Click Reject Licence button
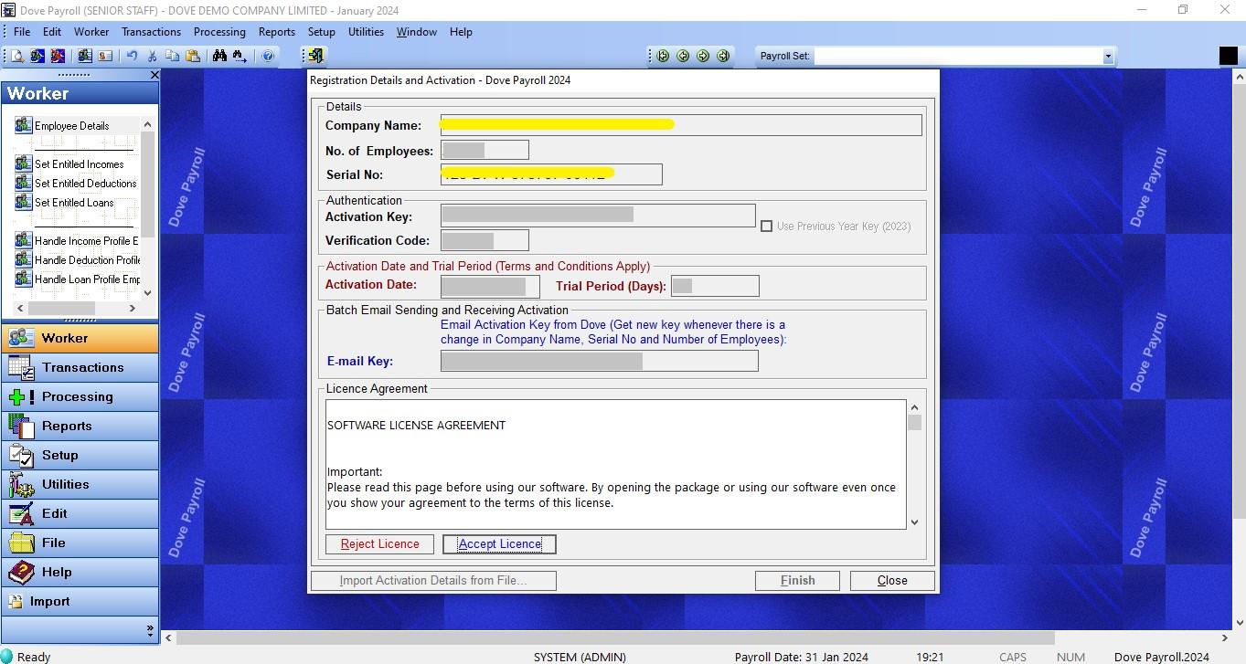This screenshot has height=664, width=1246. pyautogui.click(x=380, y=543)
